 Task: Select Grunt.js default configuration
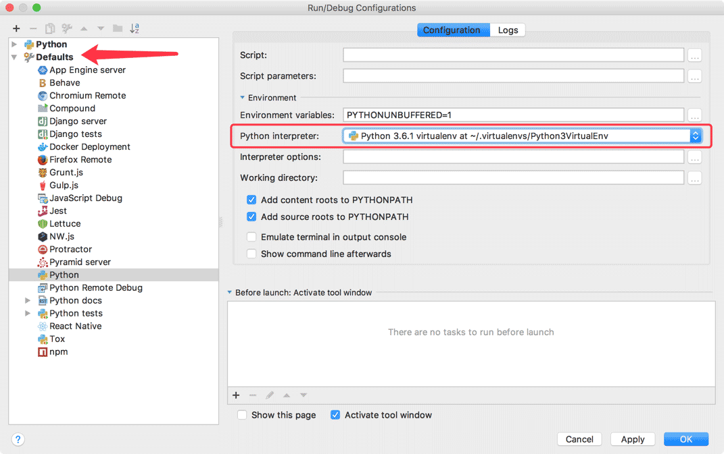tap(66, 173)
